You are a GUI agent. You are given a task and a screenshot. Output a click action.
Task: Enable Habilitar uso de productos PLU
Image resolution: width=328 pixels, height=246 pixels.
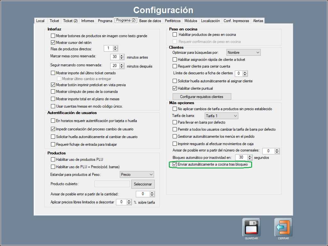click(53, 159)
